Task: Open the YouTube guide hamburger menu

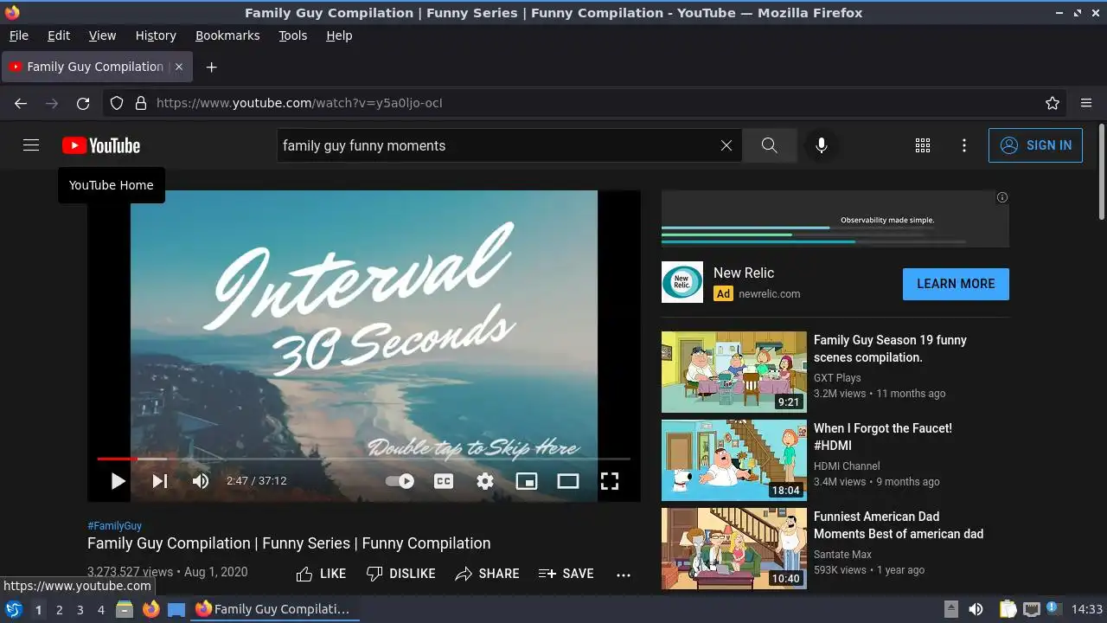Action: click(x=31, y=145)
